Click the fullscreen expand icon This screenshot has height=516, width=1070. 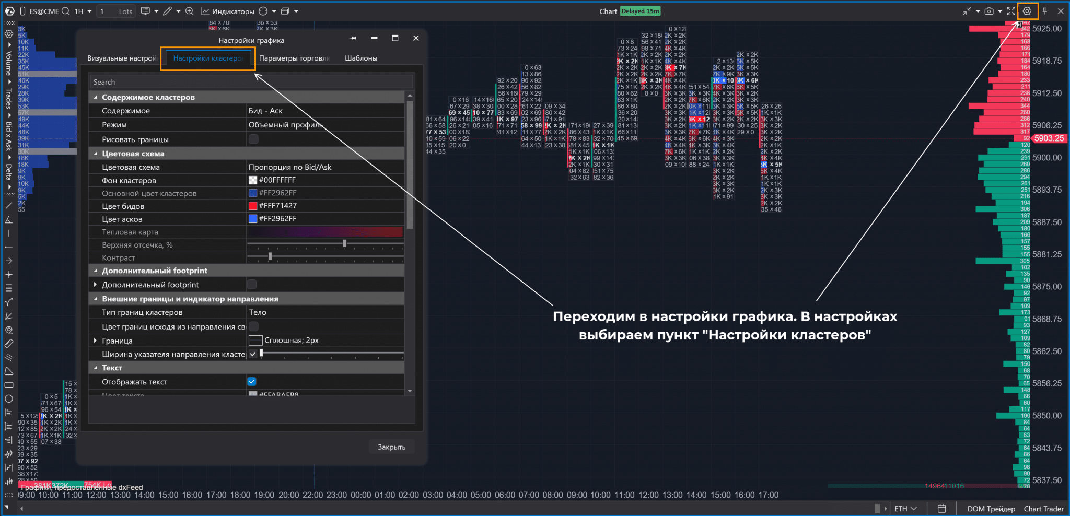coord(1011,11)
